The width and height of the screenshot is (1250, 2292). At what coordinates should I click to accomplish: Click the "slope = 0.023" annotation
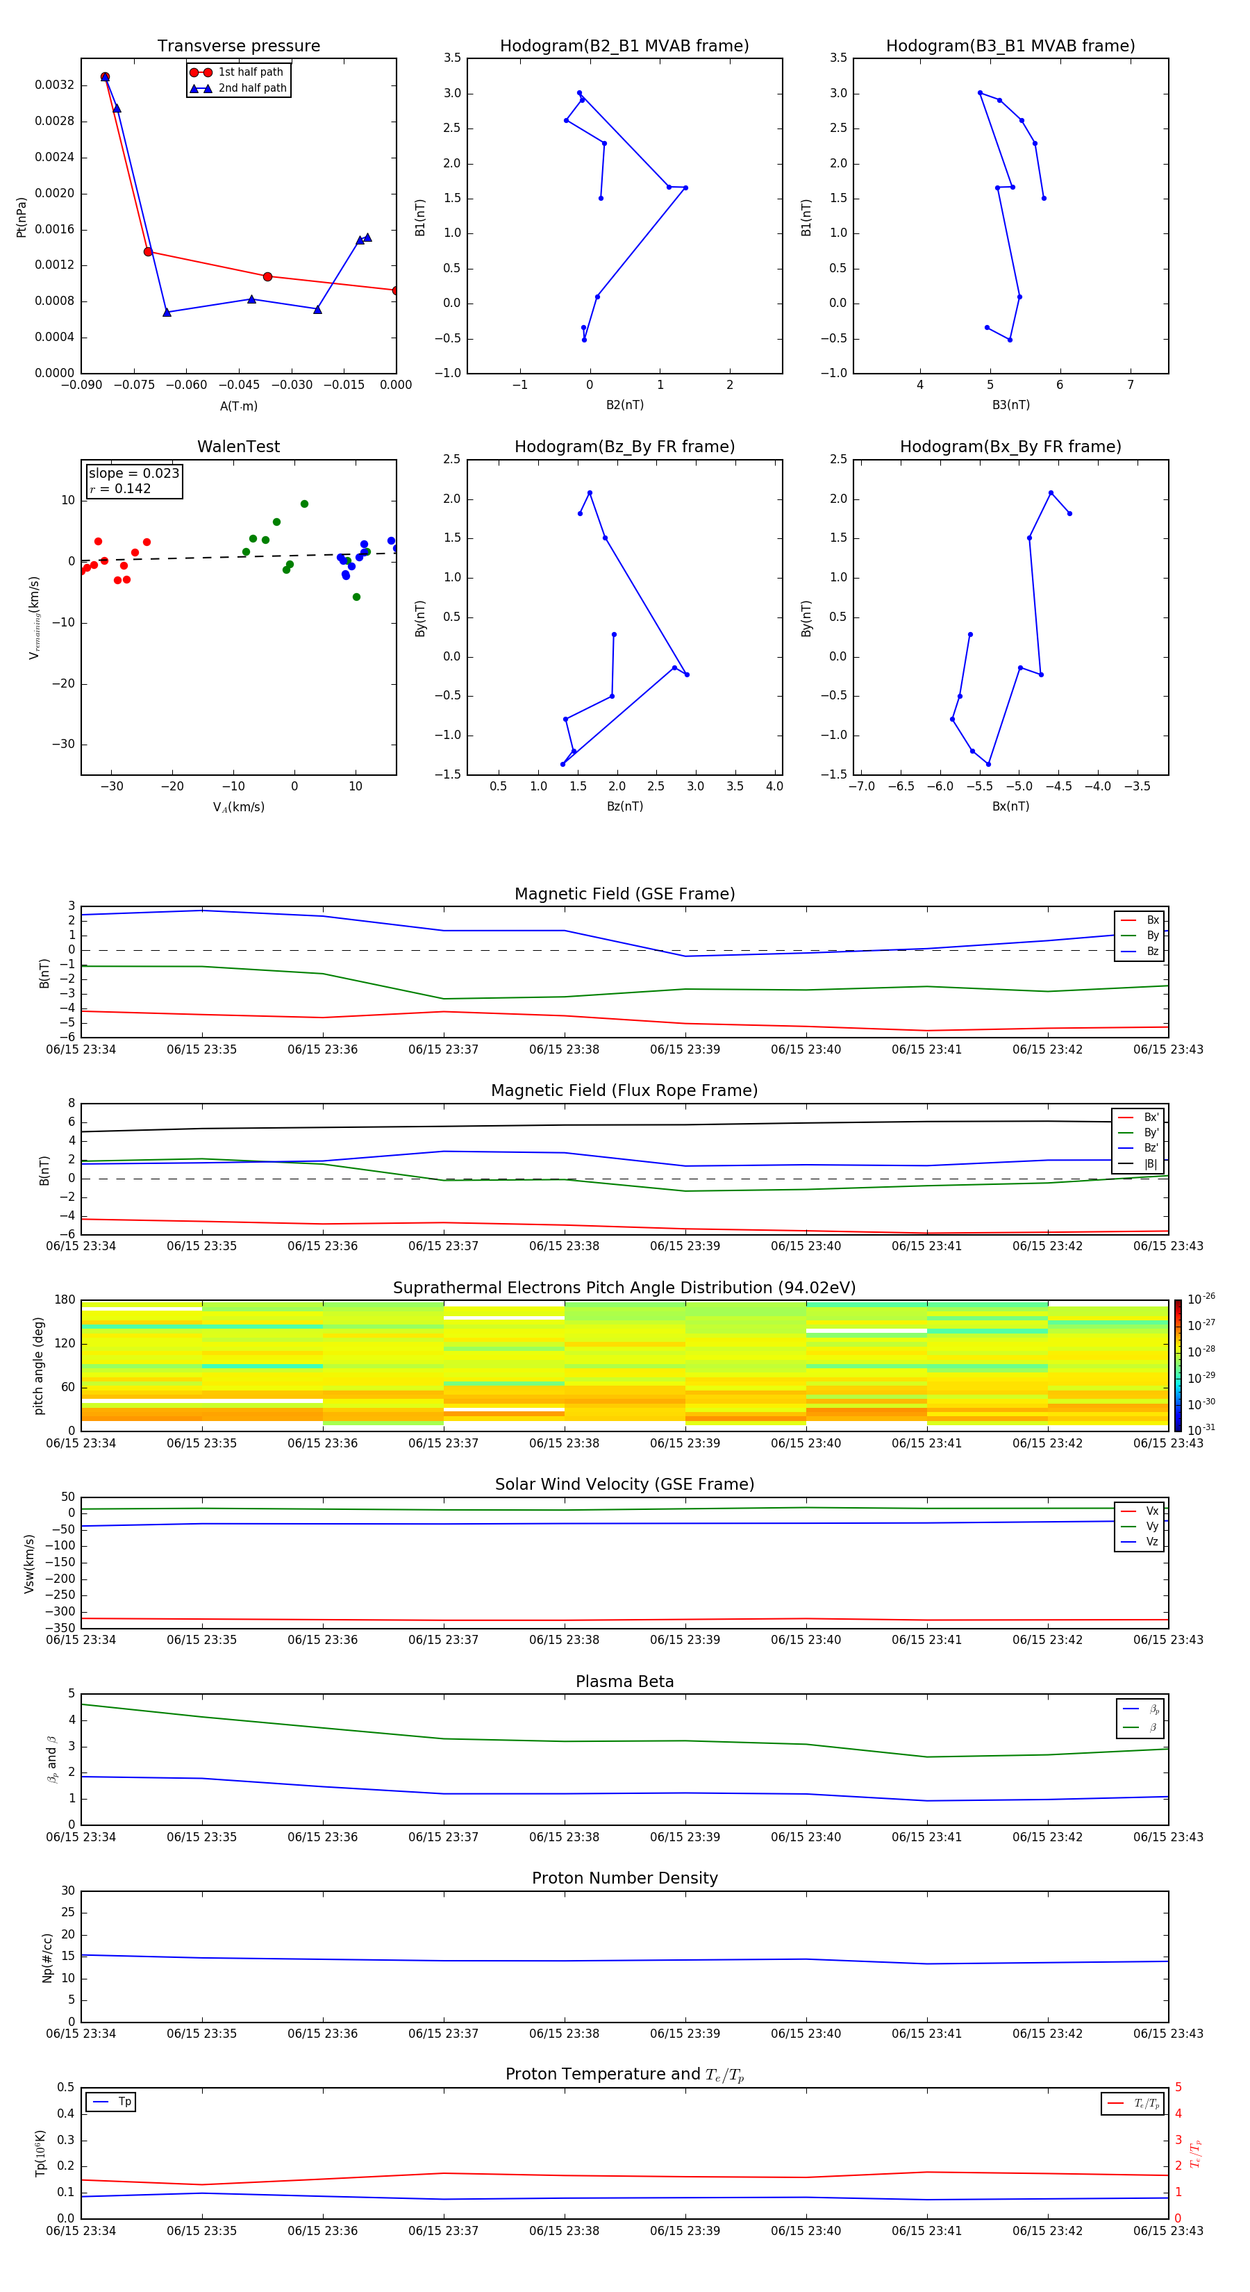tap(133, 474)
